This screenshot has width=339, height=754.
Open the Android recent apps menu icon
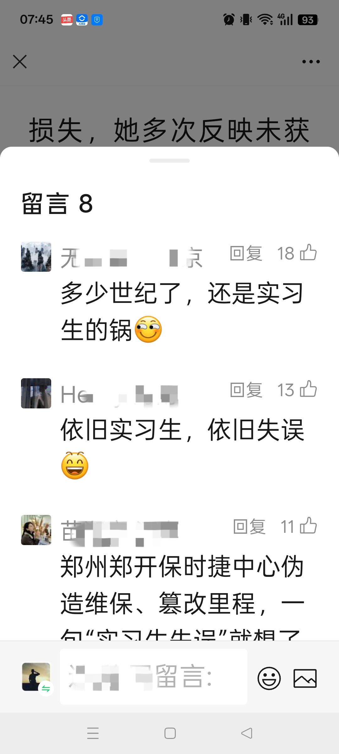click(x=93, y=733)
